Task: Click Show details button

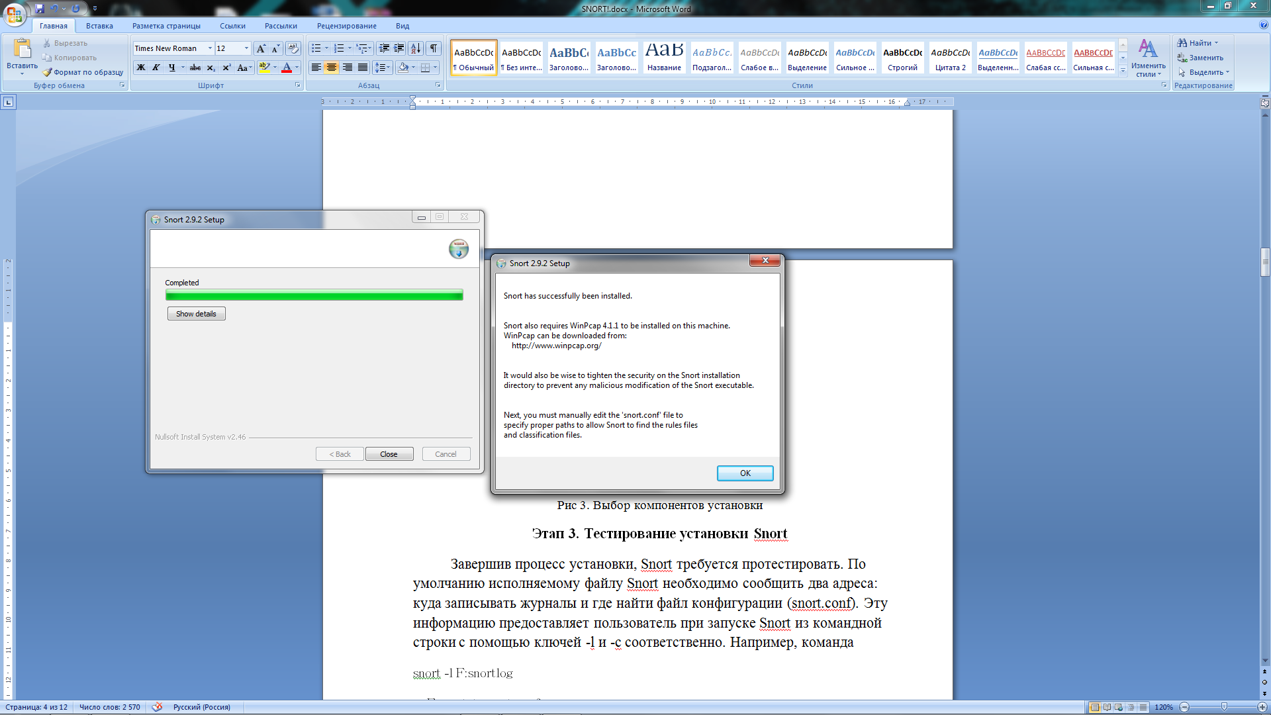Action: (196, 314)
